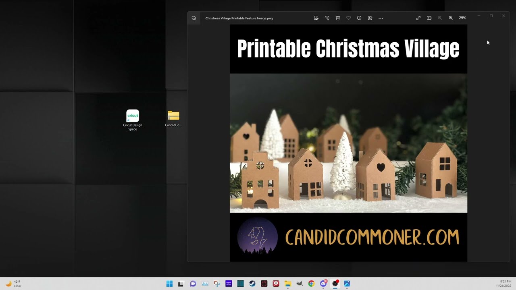Rotate the image using the rotate icon
516x290 pixels.
click(327, 18)
